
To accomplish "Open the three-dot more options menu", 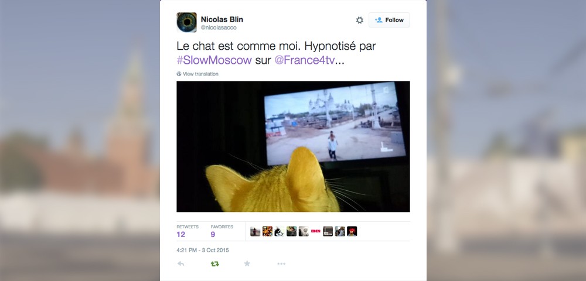I will pos(281,264).
